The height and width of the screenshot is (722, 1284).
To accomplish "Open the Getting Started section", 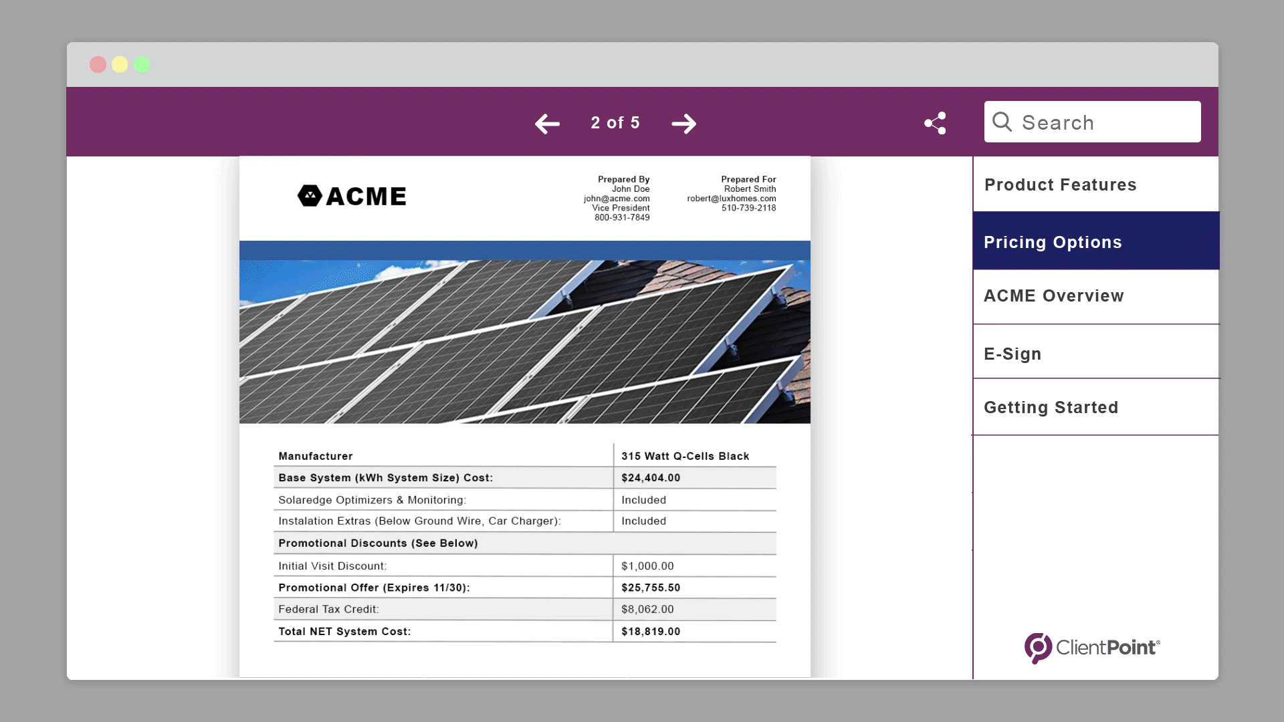I will (x=1051, y=407).
